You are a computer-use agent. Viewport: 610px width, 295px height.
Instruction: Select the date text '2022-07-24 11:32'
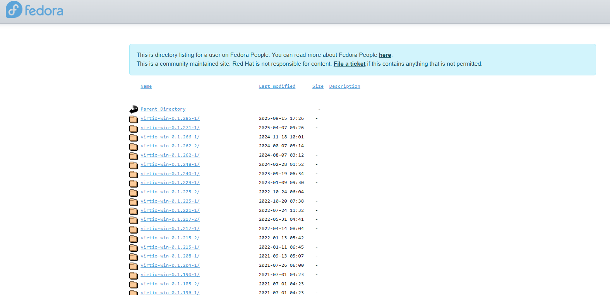[x=281, y=210]
